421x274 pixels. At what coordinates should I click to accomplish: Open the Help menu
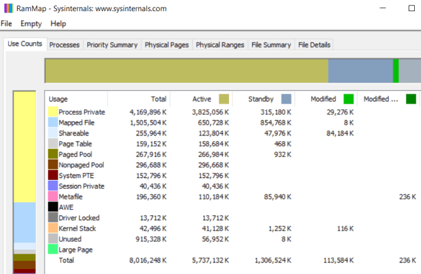click(x=58, y=24)
